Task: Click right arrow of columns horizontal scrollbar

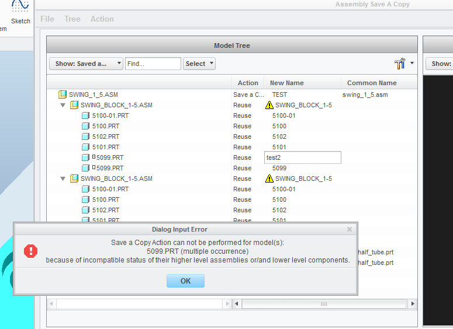Action: (413, 304)
